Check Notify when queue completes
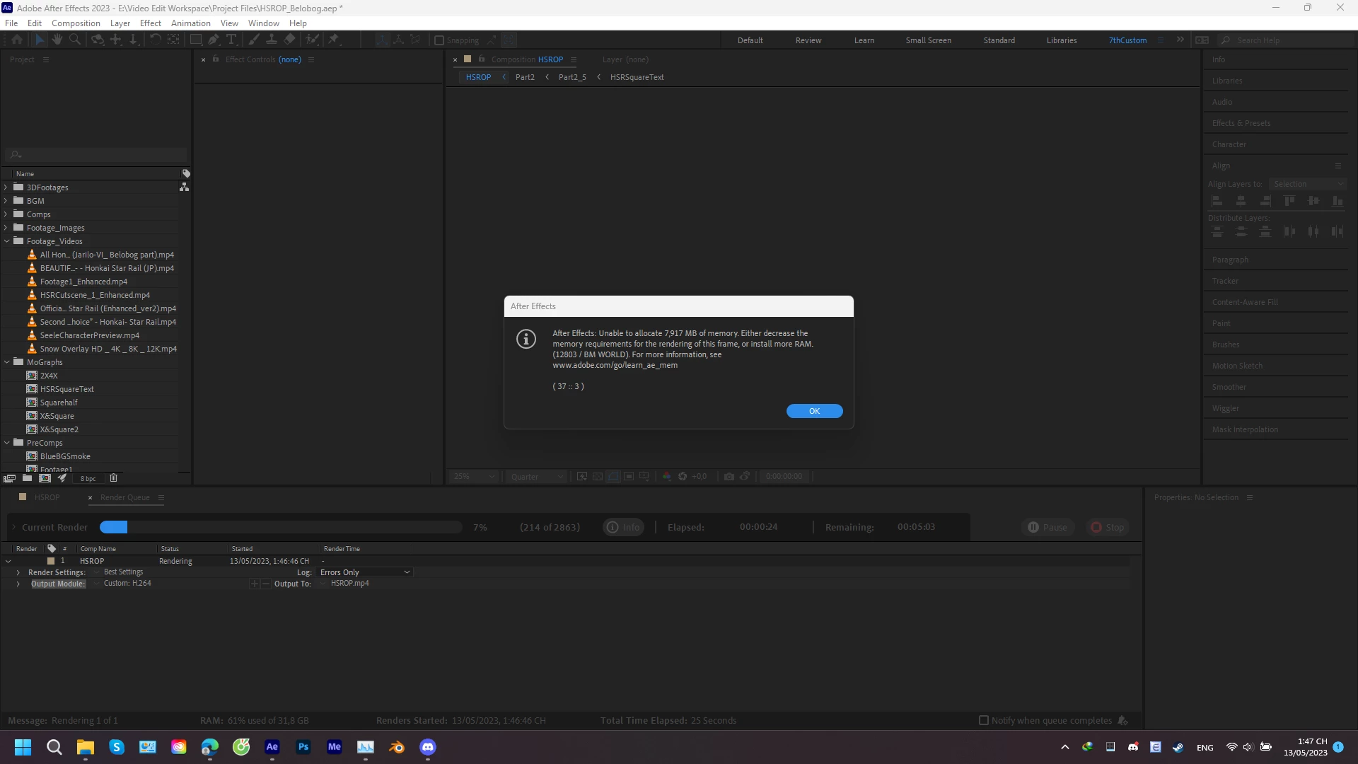 tap(983, 720)
